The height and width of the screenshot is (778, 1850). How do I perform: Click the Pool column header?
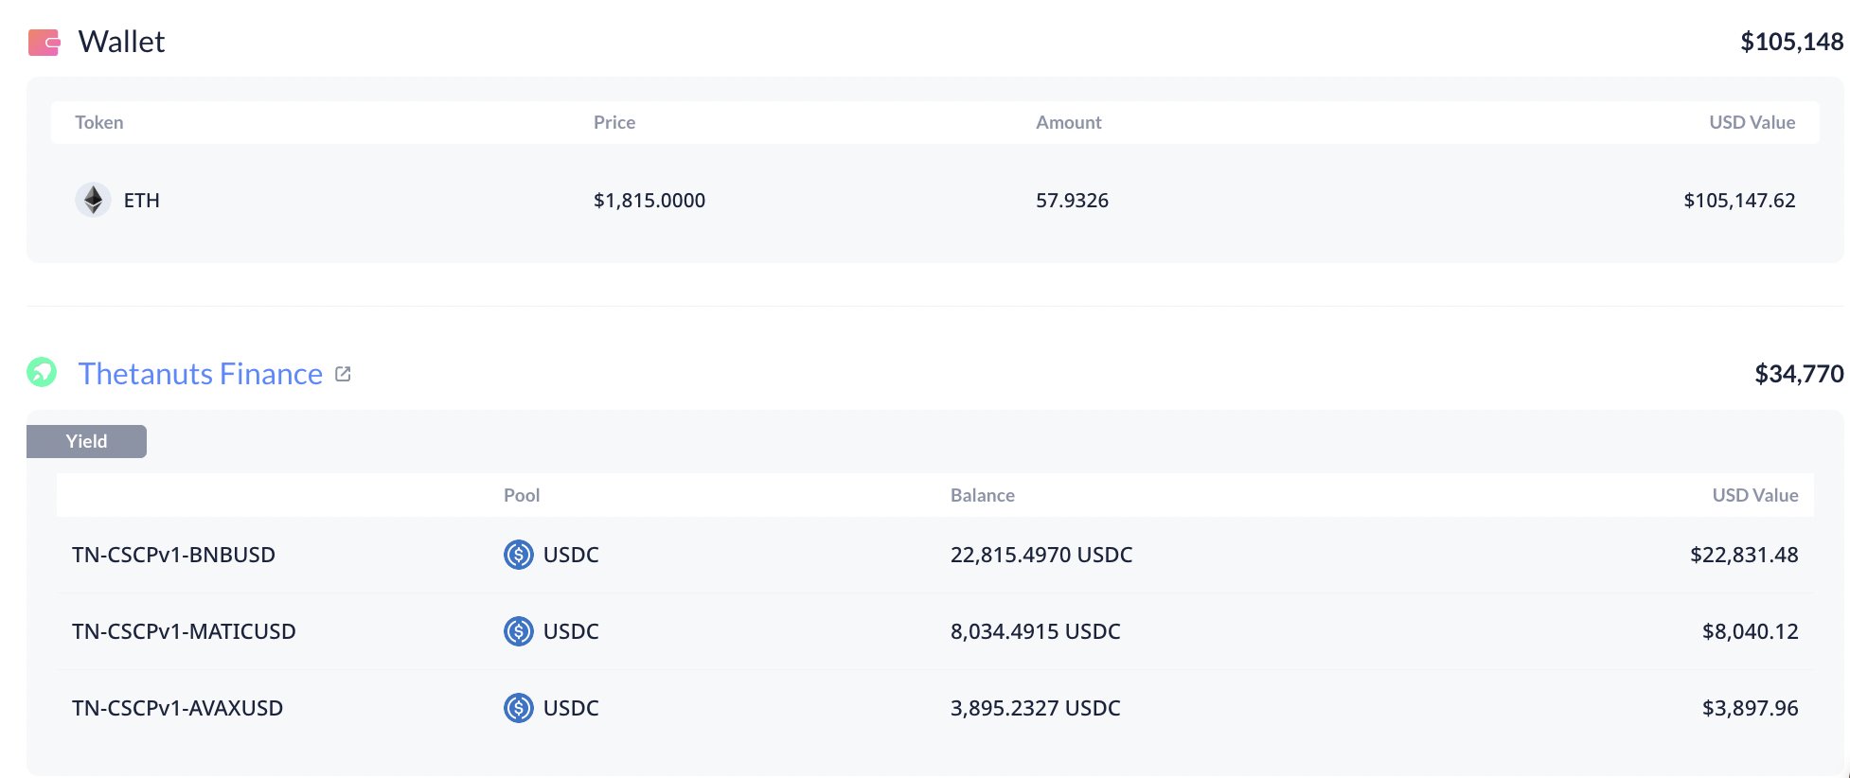522,495
